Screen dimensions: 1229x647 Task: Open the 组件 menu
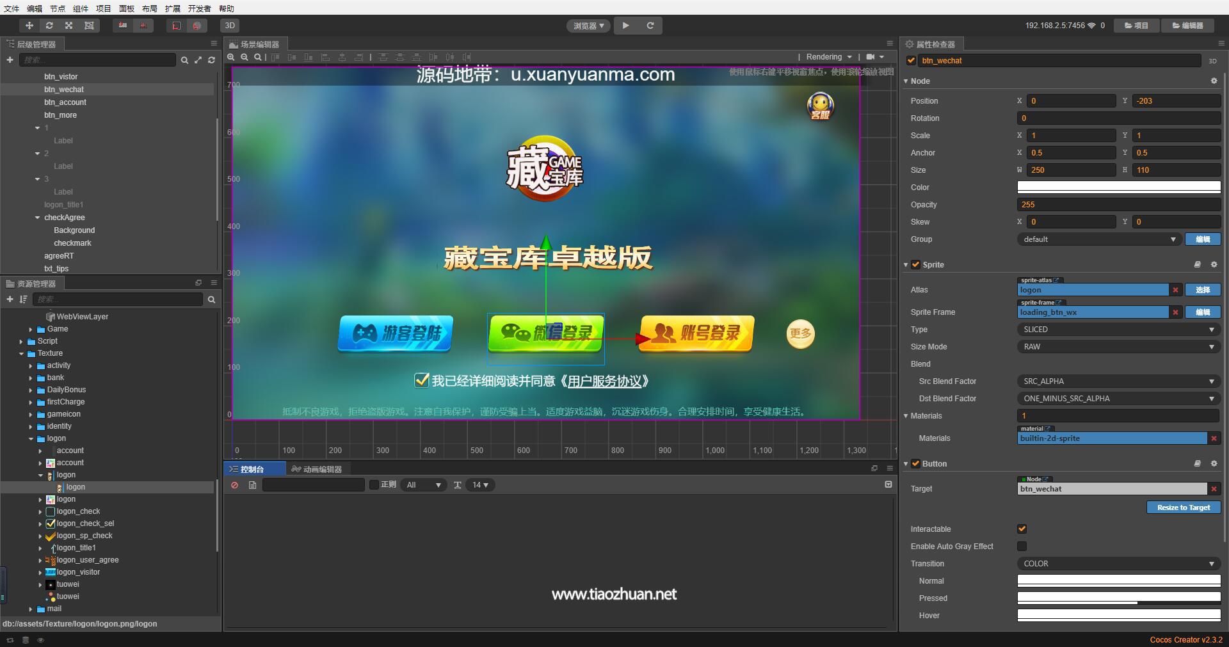click(81, 8)
